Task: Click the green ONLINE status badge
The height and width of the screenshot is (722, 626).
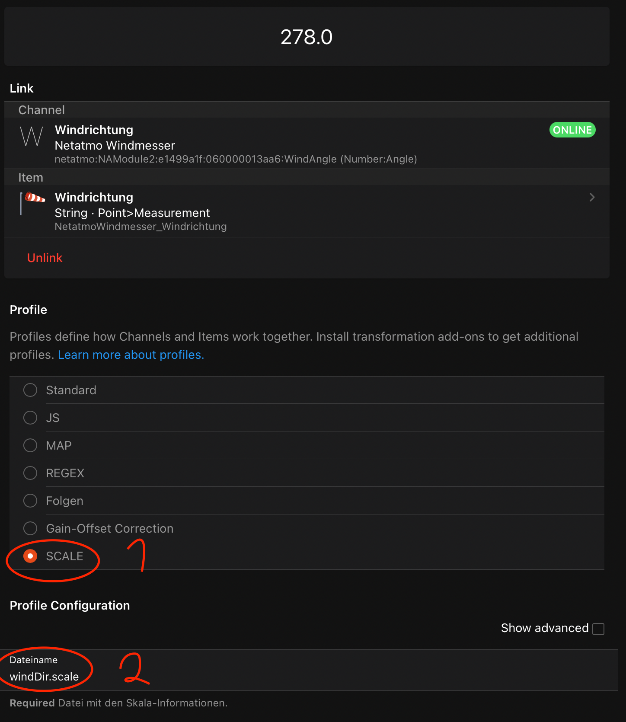Action: click(572, 130)
